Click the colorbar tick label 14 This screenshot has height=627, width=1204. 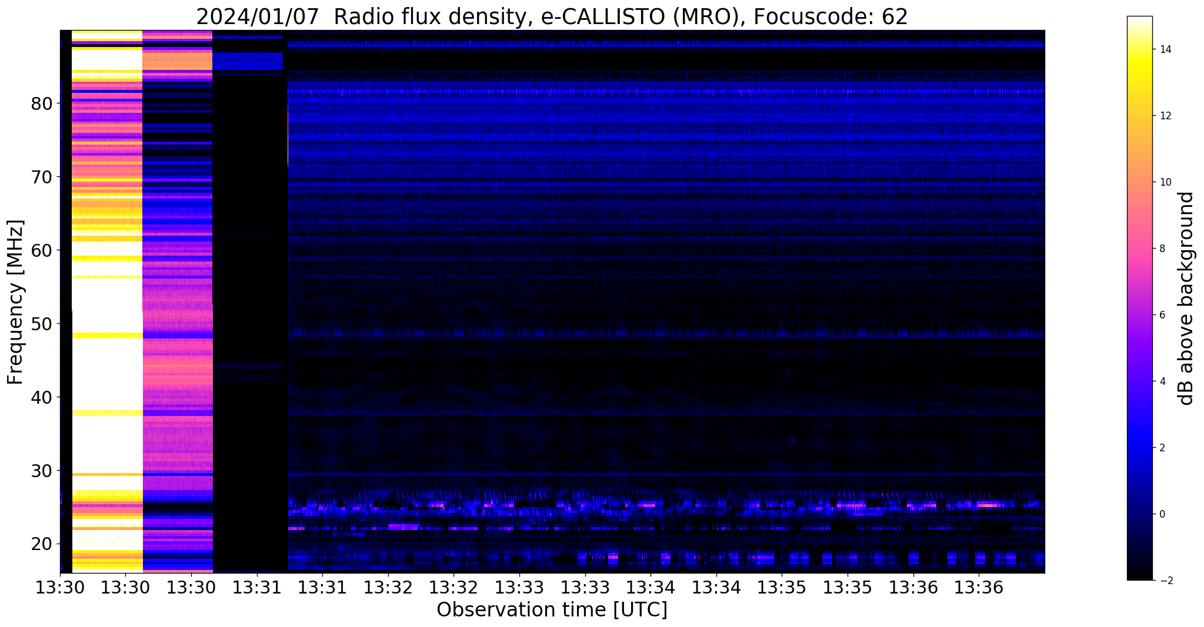[1165, 49]
